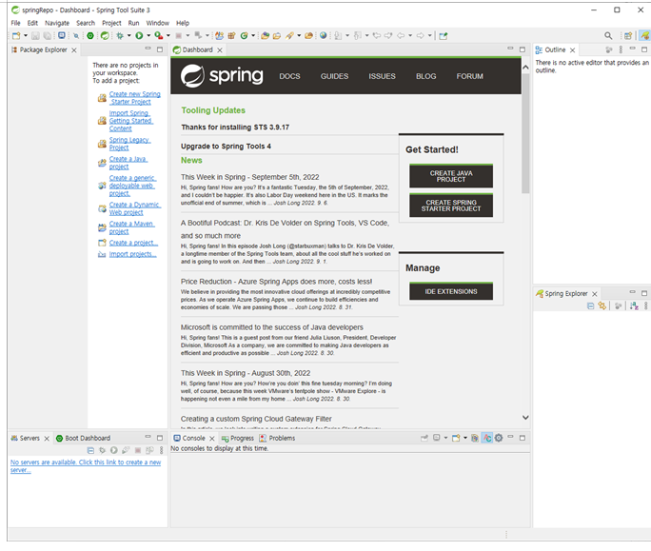Click the Spring logo in Dashboard
This screenshot has width=651, height=551.
[x=222, y=75]
